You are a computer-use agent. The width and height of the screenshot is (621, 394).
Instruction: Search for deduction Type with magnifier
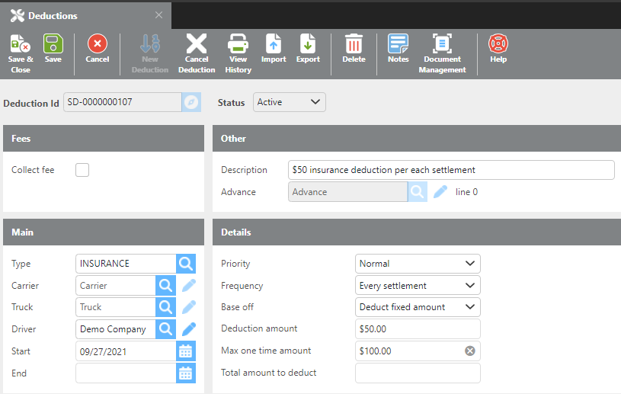click(186, 264)
